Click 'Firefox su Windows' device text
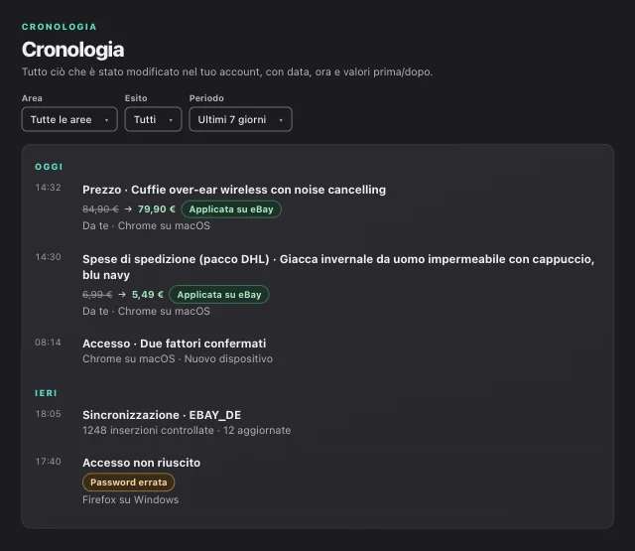635x551 pixels. click(130, 500)
